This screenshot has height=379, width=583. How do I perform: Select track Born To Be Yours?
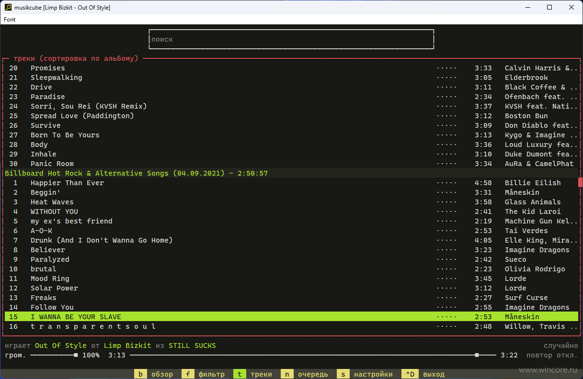click(291, 135)
